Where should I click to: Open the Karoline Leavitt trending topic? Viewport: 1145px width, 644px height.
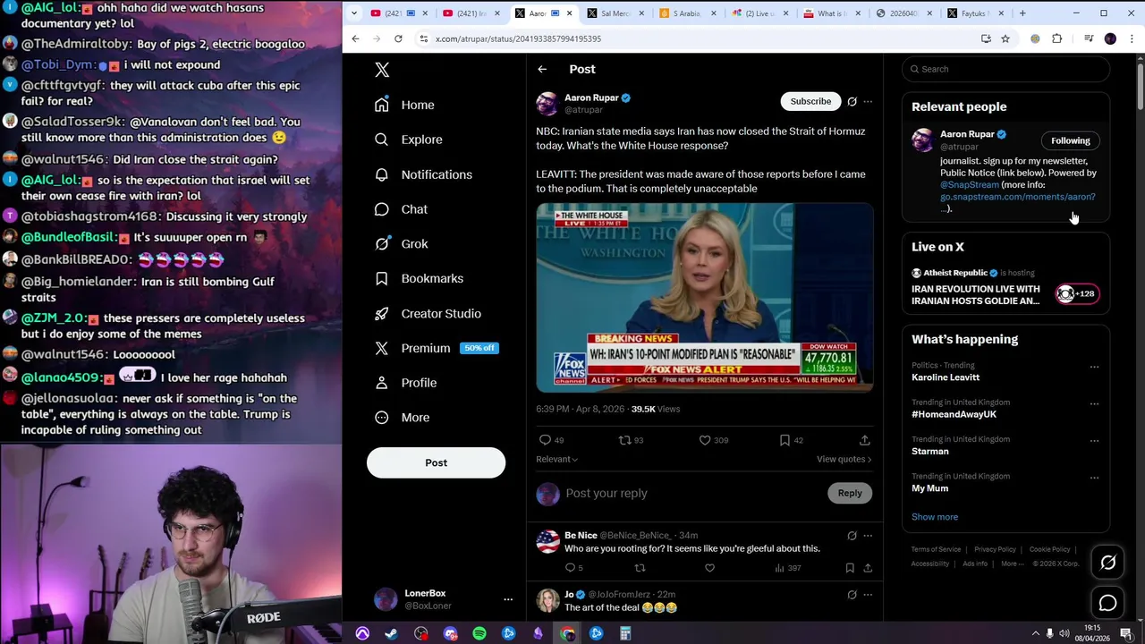point(946,377)
